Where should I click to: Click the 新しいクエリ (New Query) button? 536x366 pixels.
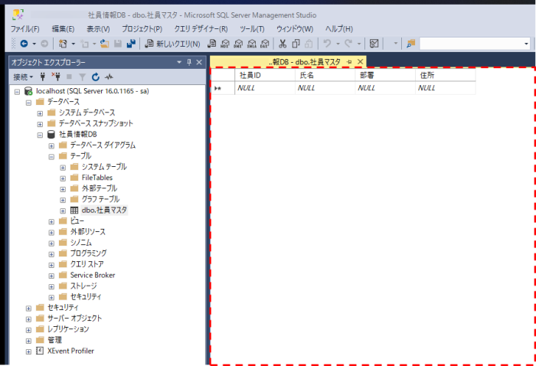(x=173, y=44)
